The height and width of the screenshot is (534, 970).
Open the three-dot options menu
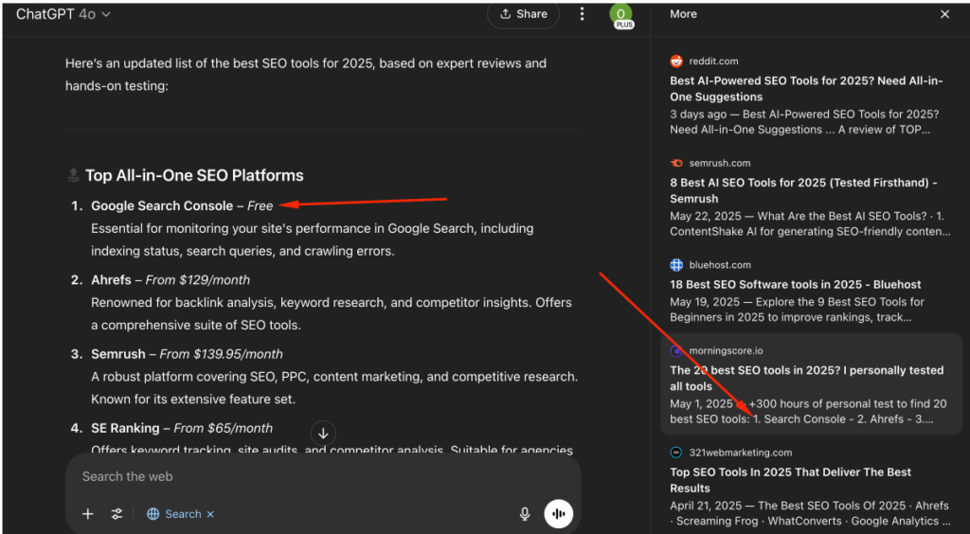pos(582,13)
